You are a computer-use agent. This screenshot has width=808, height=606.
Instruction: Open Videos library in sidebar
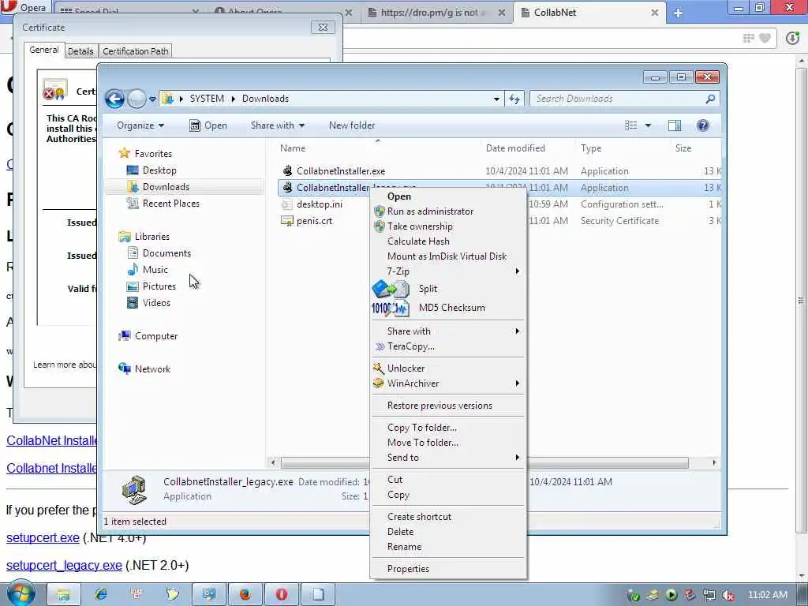(156, 302)
